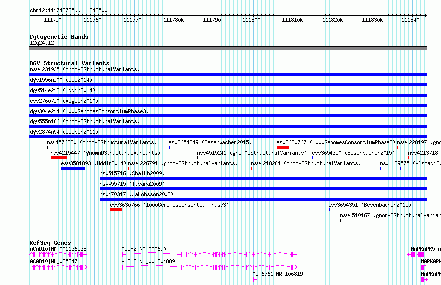Click the MIR6761 magenta gene glyph

point(255,280)
